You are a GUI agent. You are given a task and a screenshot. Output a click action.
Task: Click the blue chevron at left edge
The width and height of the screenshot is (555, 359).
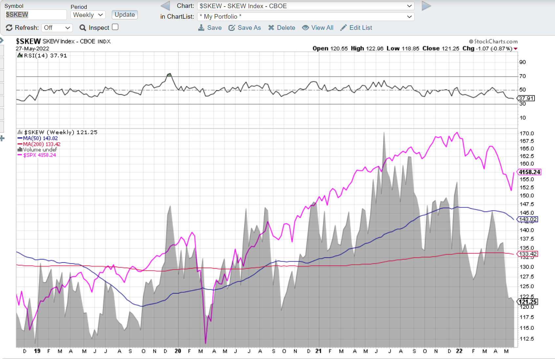2,40
